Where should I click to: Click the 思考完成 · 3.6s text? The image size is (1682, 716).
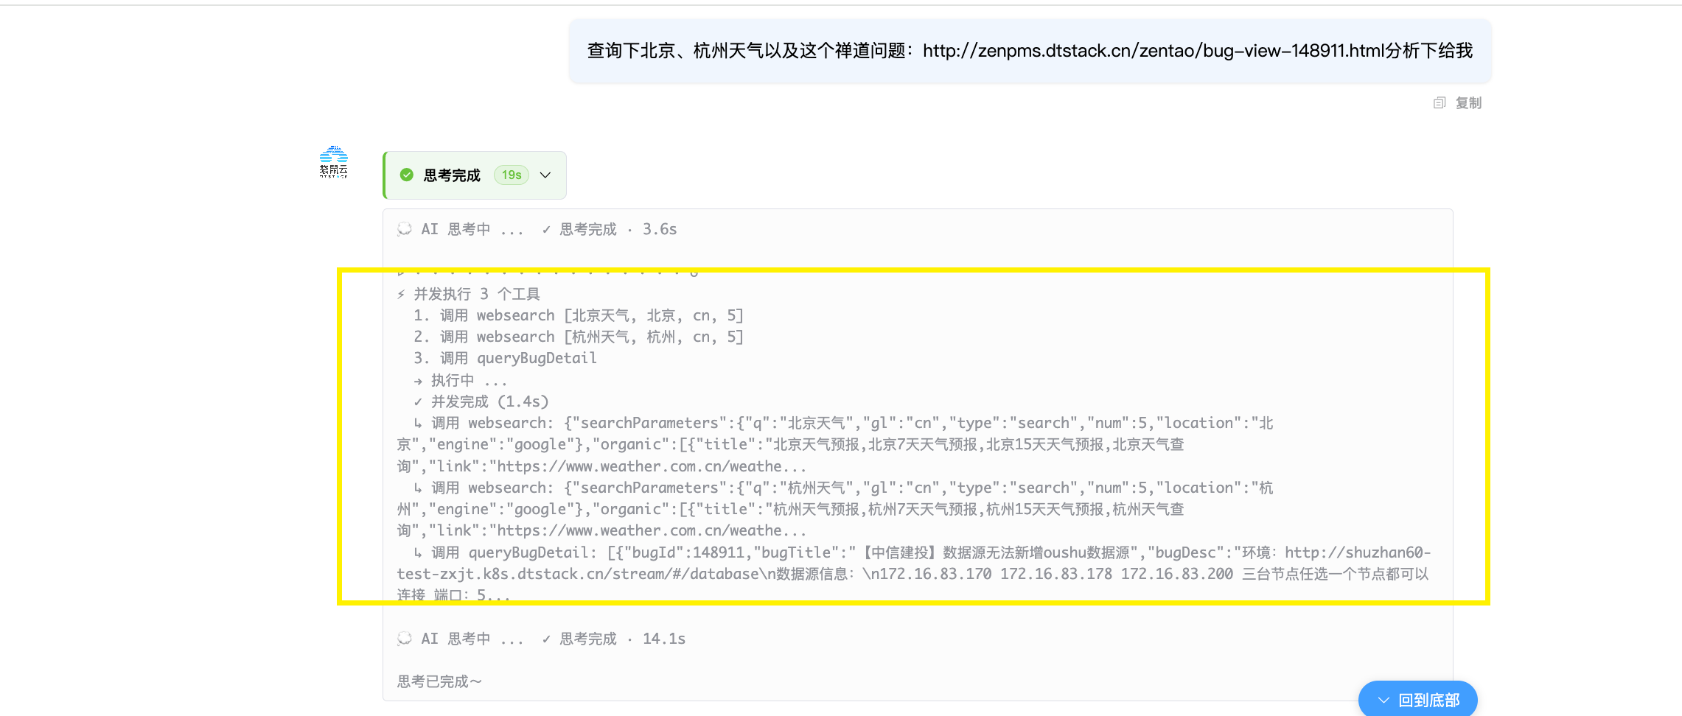click(x=610, y=229)
